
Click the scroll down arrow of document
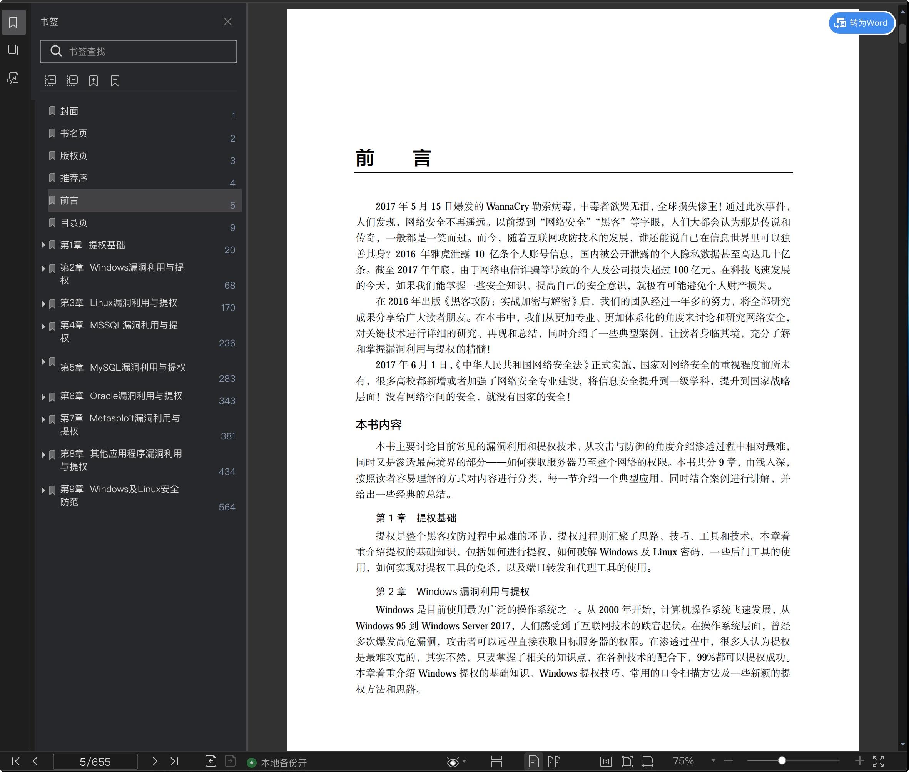(902, 744)
